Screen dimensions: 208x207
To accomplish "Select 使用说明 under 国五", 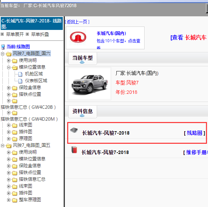I will pyautogui.click(x=28, y=152).
